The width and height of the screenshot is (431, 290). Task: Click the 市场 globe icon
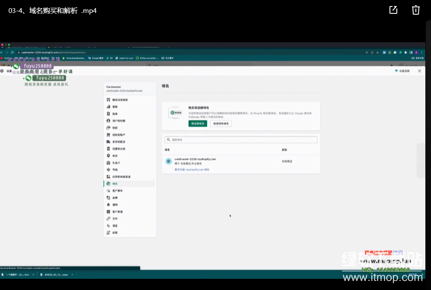coord(109,170)
